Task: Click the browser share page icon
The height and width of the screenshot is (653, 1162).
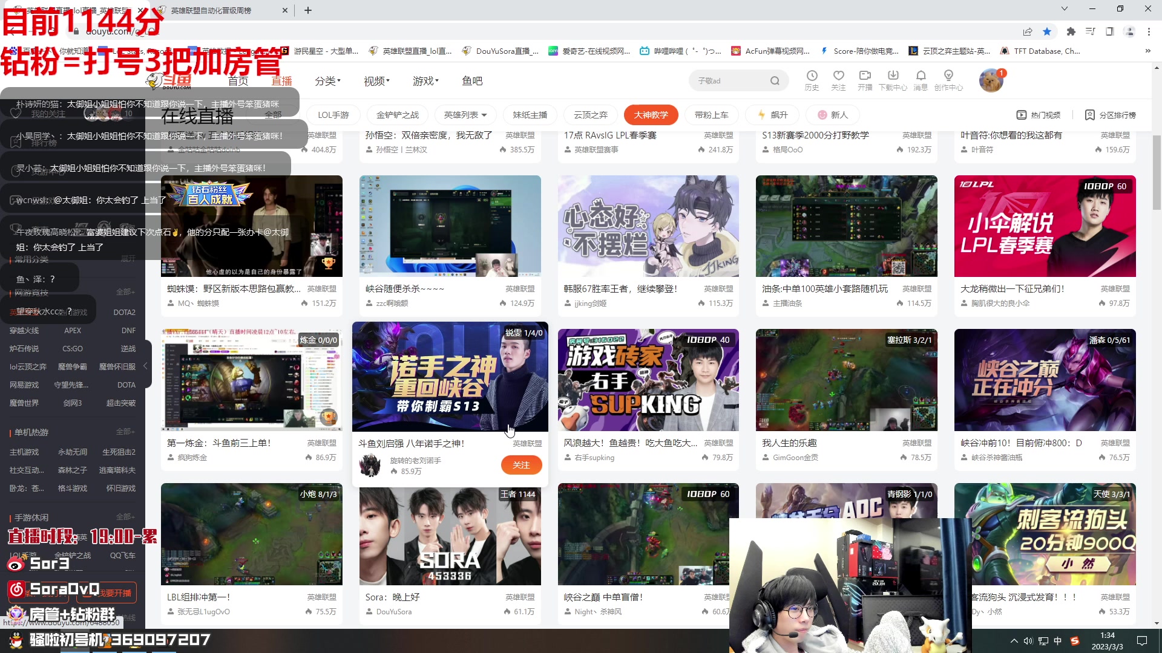Action: coord(1027,31)
